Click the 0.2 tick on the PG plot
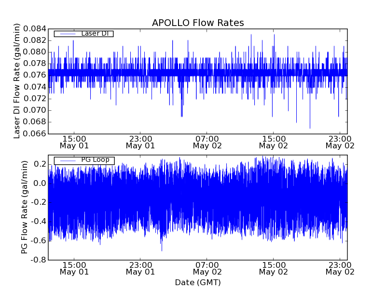386x289 pixels. (41, 164)
